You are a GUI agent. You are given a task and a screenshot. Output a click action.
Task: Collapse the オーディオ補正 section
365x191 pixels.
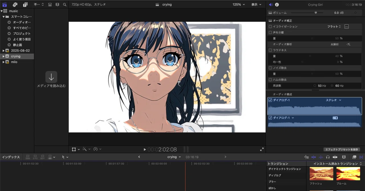pos(270,21)
